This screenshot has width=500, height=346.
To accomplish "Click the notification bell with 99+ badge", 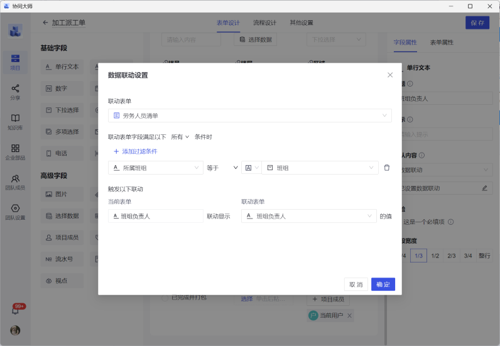I will [16, 310].
